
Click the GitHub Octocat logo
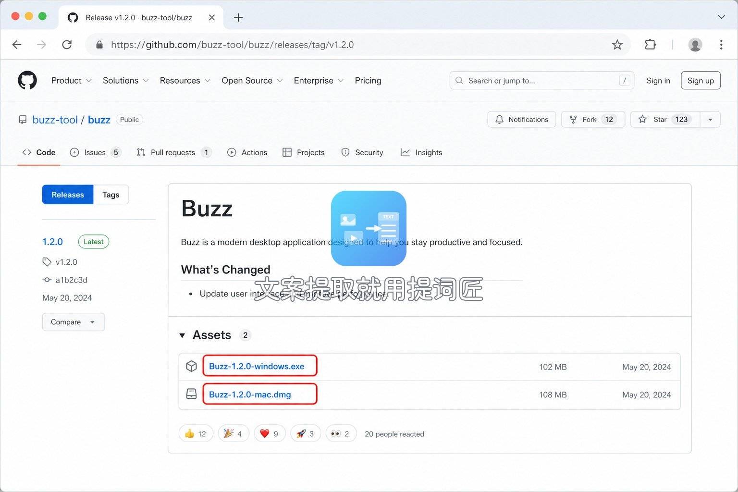(27, 80)
